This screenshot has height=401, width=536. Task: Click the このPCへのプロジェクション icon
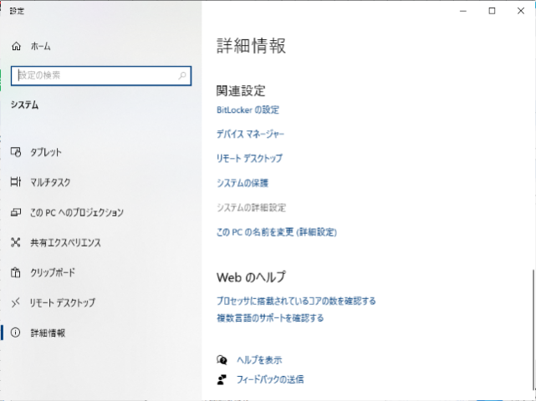[16, 212]
